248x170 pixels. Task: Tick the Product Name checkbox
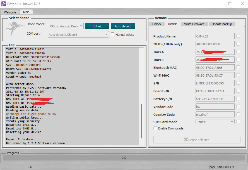point(238,36)
